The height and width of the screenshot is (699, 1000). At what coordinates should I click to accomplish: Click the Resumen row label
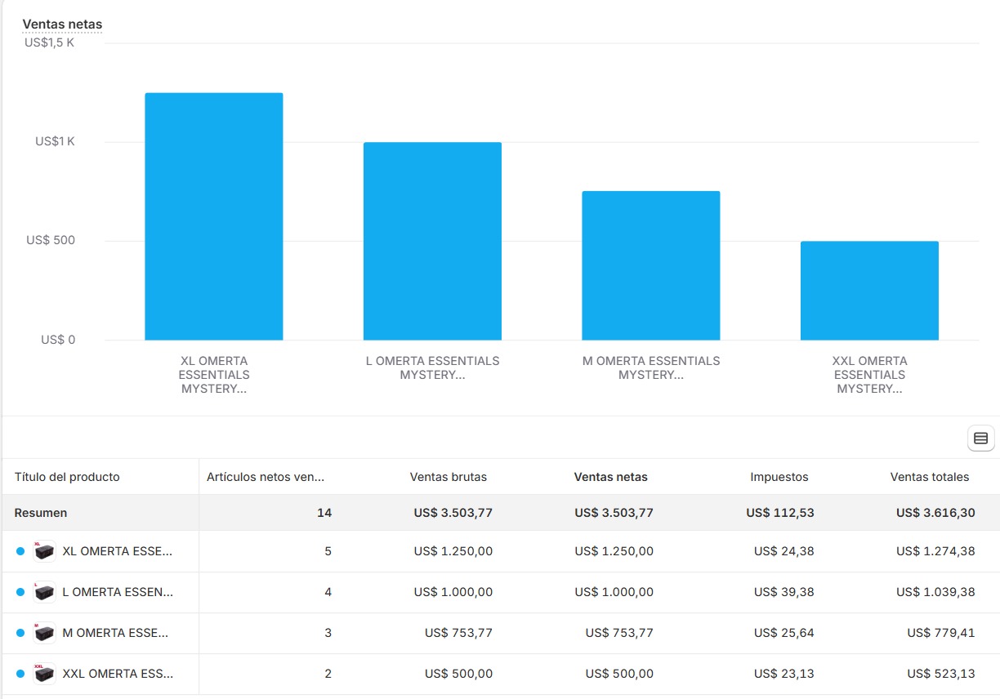tap(41, 513)
